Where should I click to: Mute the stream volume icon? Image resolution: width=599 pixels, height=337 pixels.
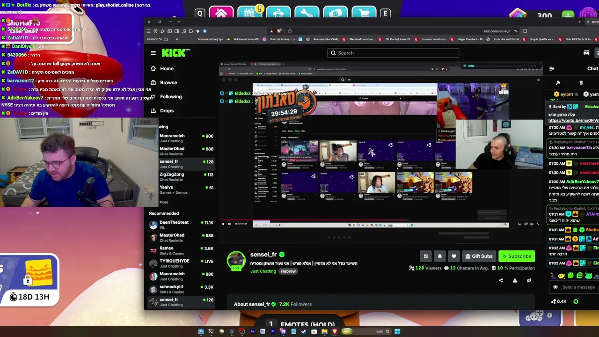pos(229,224)
